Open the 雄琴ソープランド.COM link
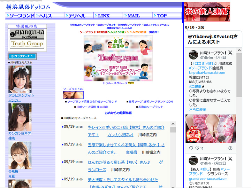The image size is (251, 188). [x=151, y=102]
